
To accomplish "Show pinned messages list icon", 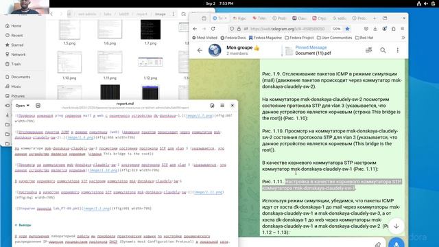I will pyautogui.click(x=368, y=50).
